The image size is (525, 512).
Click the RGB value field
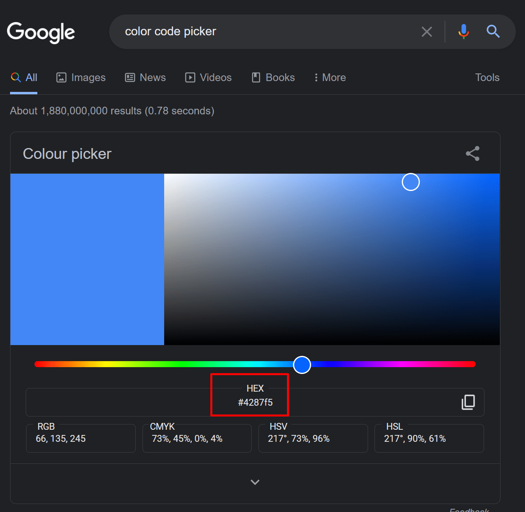pyautogui.click(x=81, y=439)
